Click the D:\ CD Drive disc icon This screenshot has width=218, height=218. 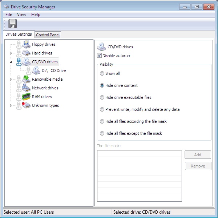tap(36, 70)
